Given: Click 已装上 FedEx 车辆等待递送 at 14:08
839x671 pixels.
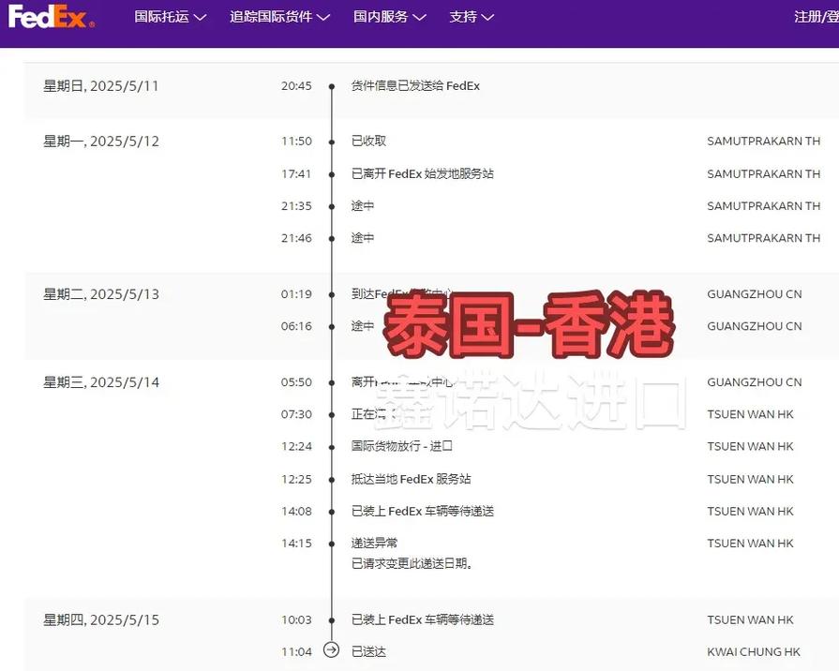Looking at the screenshot, I should tap(422, 511).
